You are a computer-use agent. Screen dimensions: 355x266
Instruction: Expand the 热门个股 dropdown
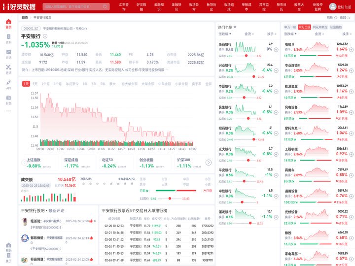(235, 27)
